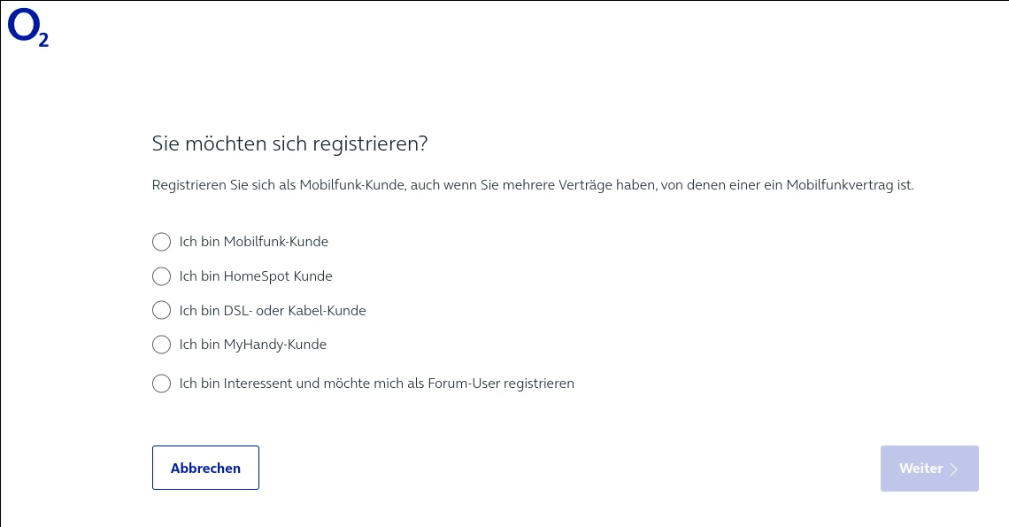Click the chevron arrow inside Weiter button

(954, 469)
